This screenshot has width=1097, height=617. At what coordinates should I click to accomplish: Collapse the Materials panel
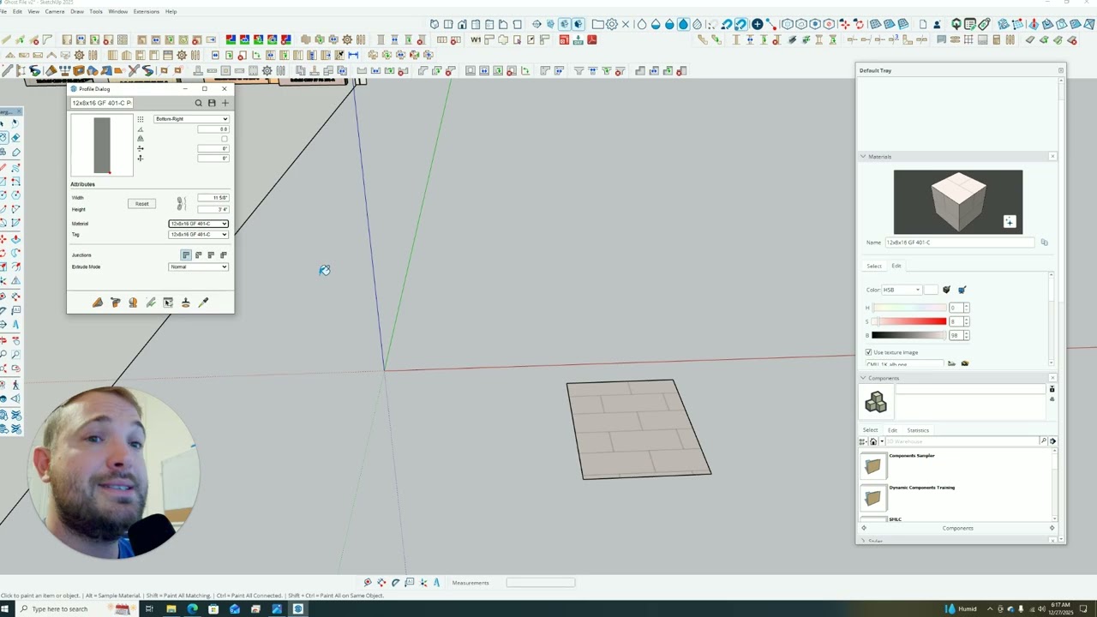pos(863,157)
